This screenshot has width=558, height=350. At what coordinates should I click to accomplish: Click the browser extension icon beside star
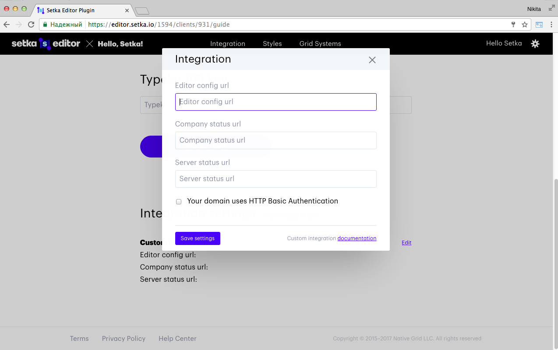pos(539,25)
